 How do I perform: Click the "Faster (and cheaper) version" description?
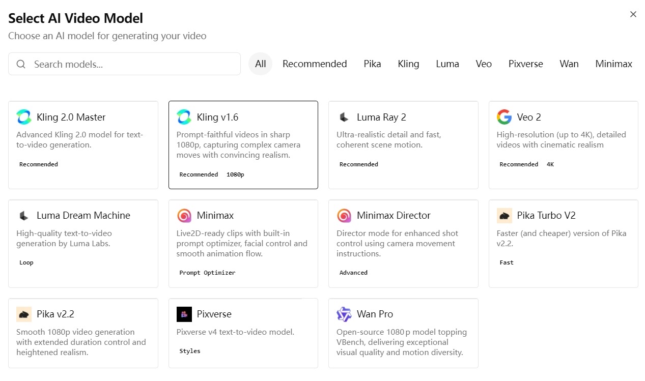click(x=562, y=239)
